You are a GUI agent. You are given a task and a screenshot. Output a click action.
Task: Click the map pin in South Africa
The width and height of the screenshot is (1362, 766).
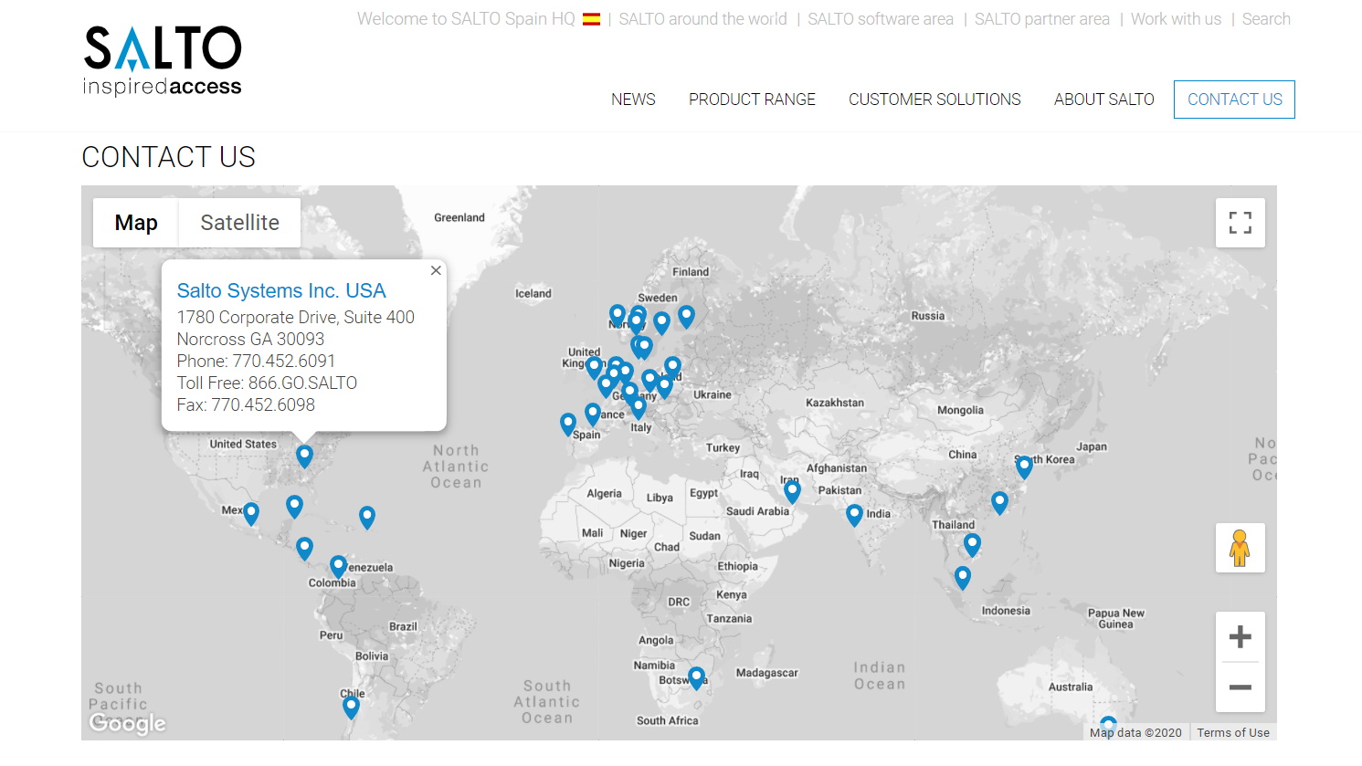[x=696, y=678]
